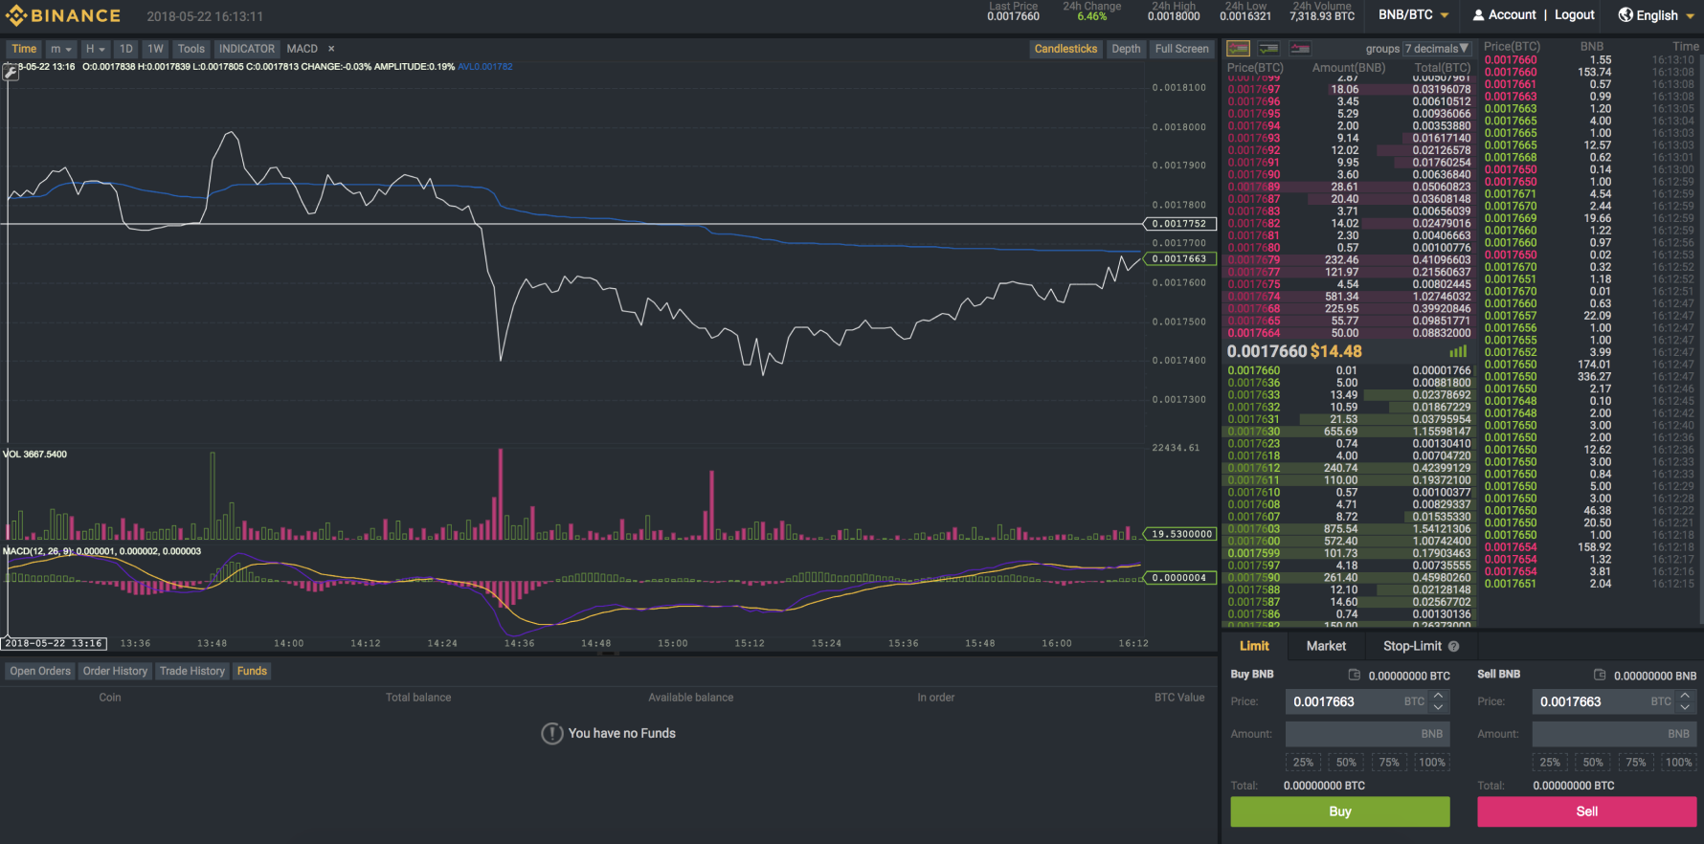Screen dimensions: 1704x844
Task: Set Sell amount to 75%
Action: pyautogui.click(x=1636, y=763)
